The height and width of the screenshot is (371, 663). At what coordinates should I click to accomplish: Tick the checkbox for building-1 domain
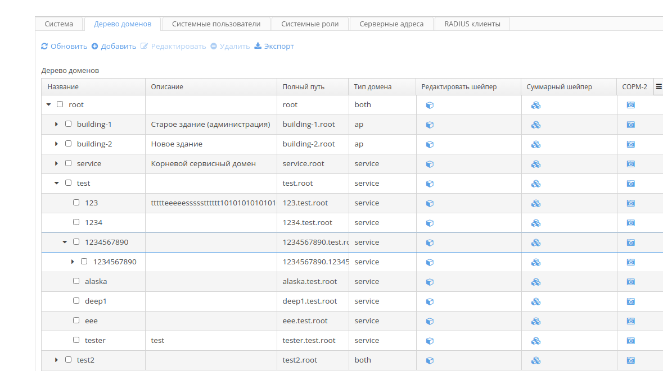(69, 124)
